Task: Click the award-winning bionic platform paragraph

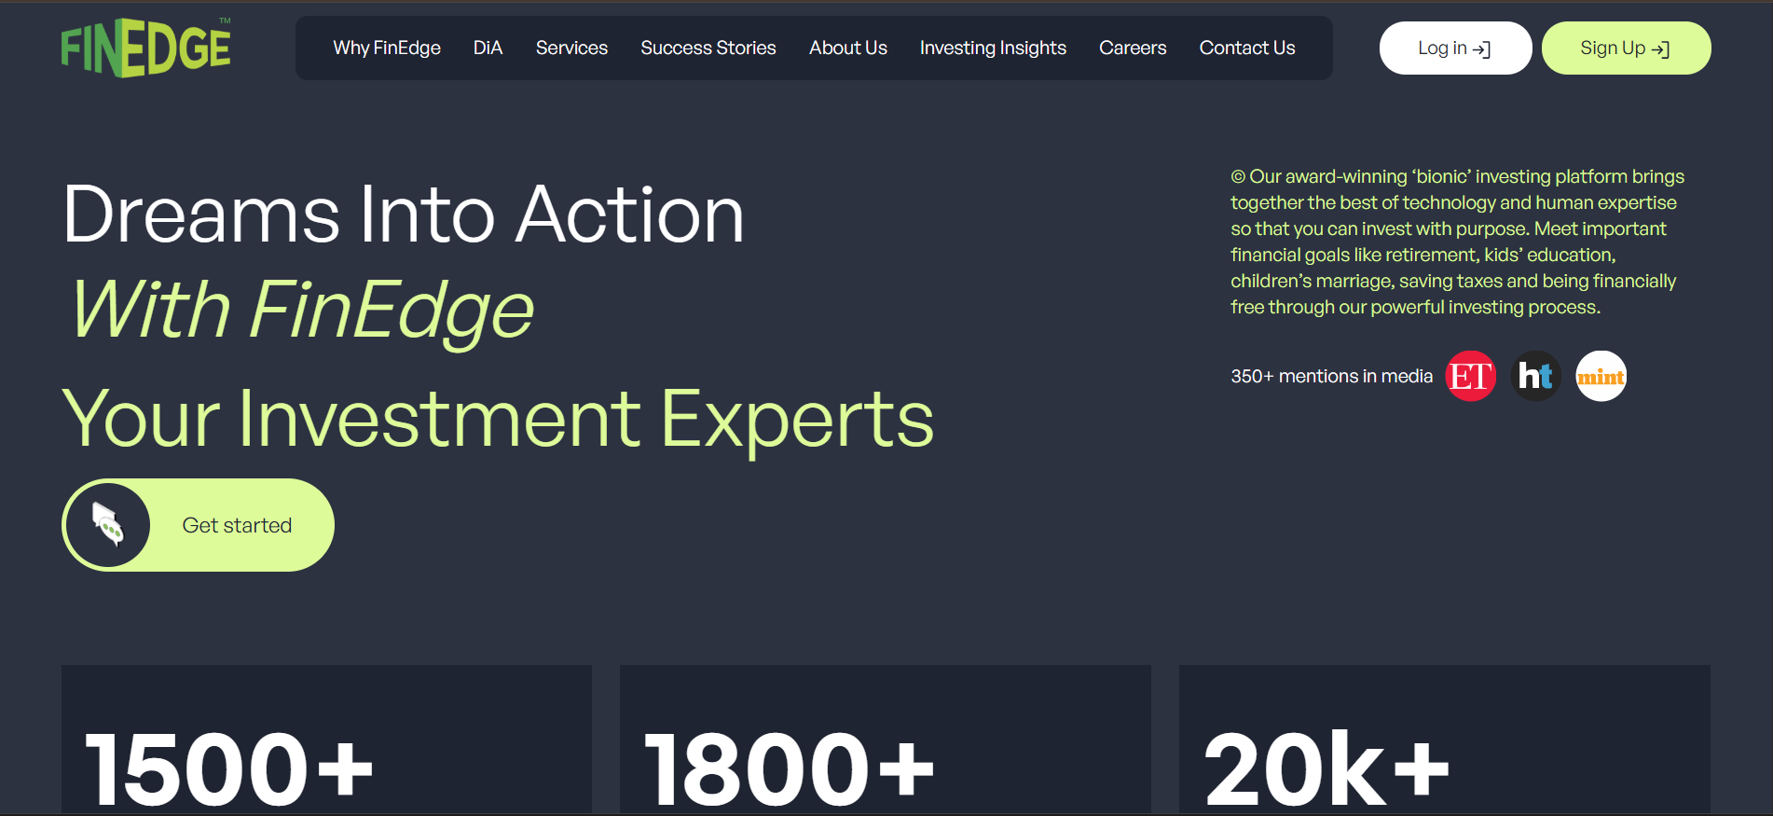Action: (1458, 242)
